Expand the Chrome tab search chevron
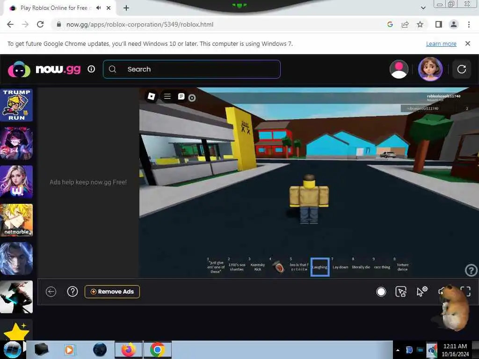The width and height of the screenshot is (479, 359). 423,8
